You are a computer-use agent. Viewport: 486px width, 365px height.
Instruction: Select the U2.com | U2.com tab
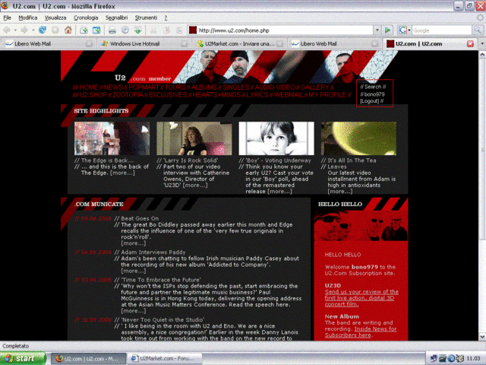tap(430, 44)
